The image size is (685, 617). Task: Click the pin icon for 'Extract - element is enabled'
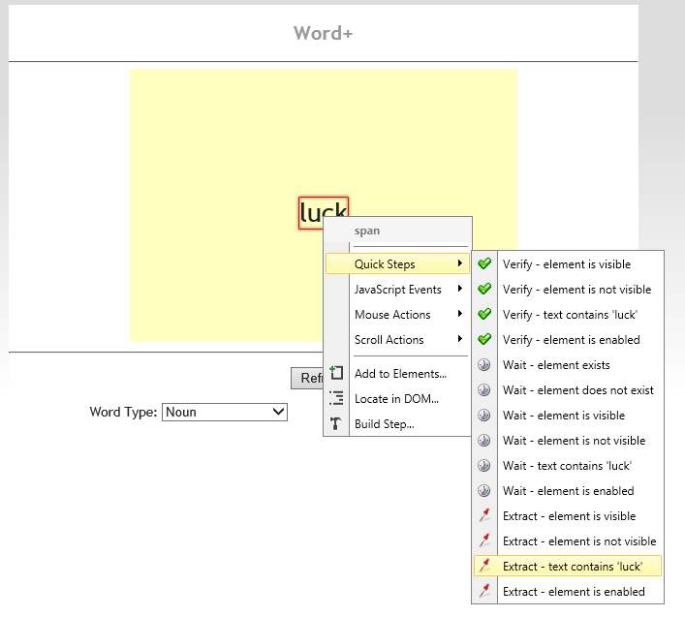tap(484, 591)
